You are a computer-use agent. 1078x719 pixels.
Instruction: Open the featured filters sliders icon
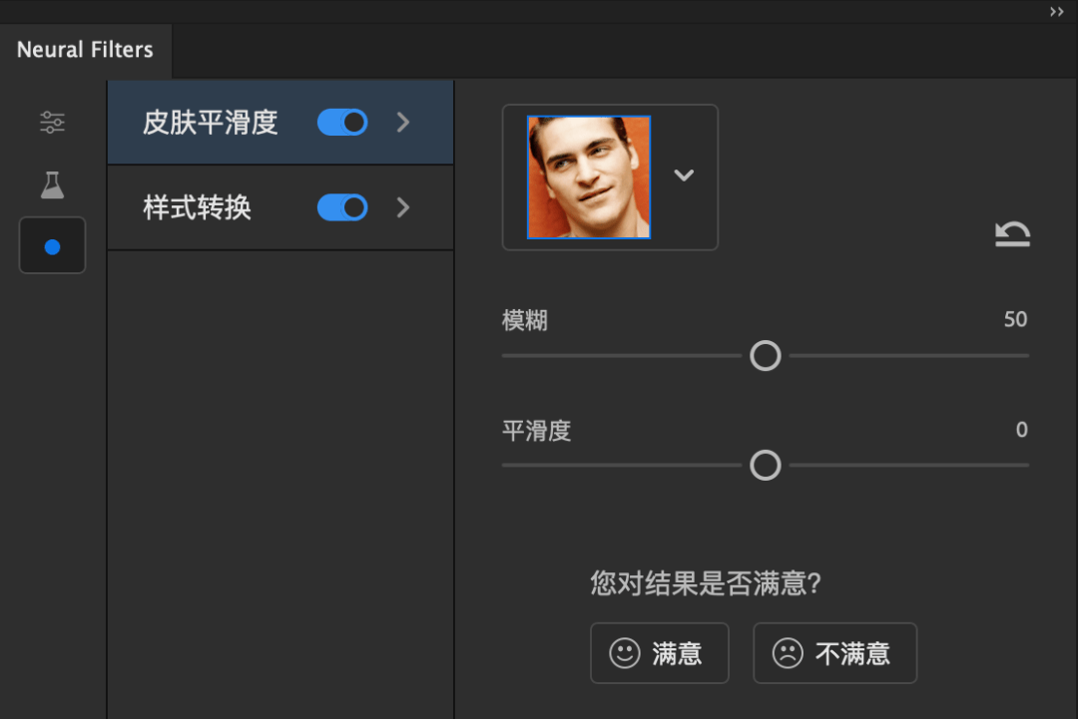point(52,123)
